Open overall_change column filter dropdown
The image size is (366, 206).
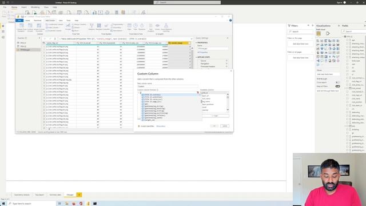point(189,43)
